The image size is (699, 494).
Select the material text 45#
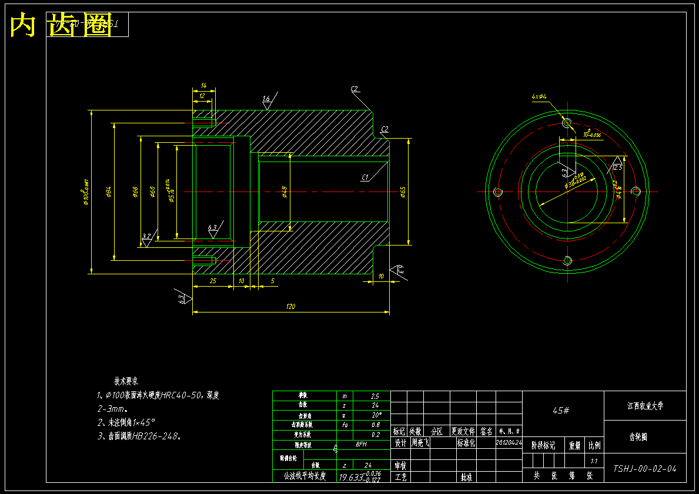click(561, 410)
